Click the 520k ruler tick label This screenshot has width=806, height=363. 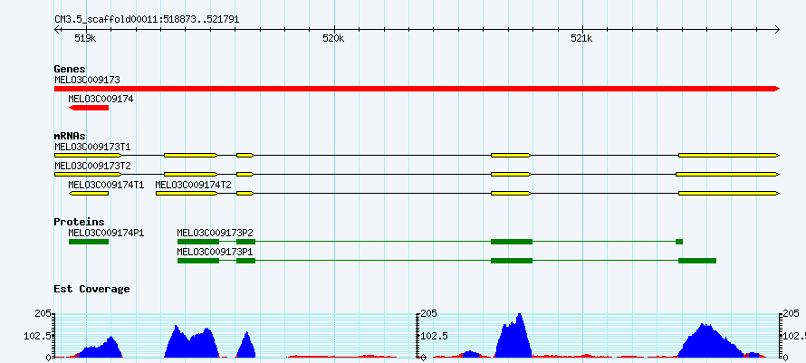point(333,38)
